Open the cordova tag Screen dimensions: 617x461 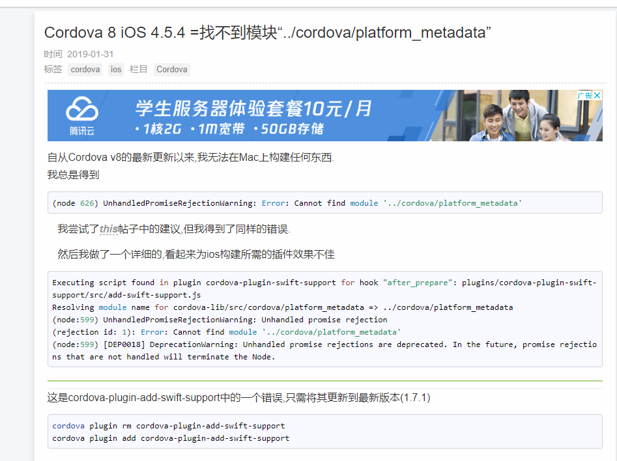click(85, 70)
